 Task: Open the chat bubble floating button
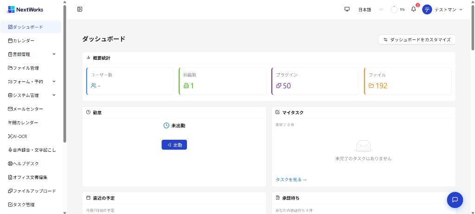point(455,200)
